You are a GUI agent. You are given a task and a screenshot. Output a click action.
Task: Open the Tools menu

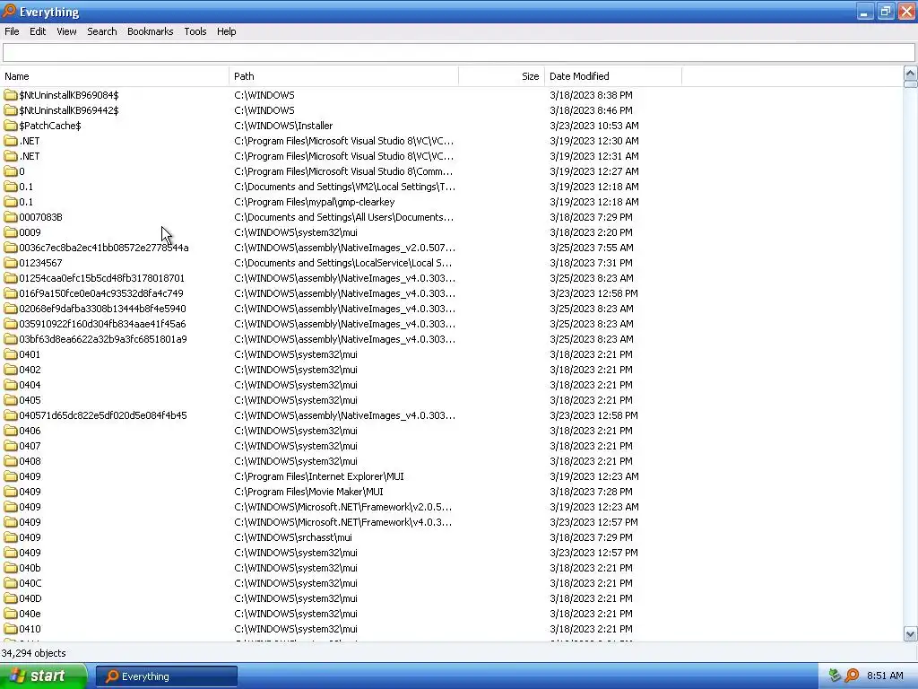(x=195, y=31)
